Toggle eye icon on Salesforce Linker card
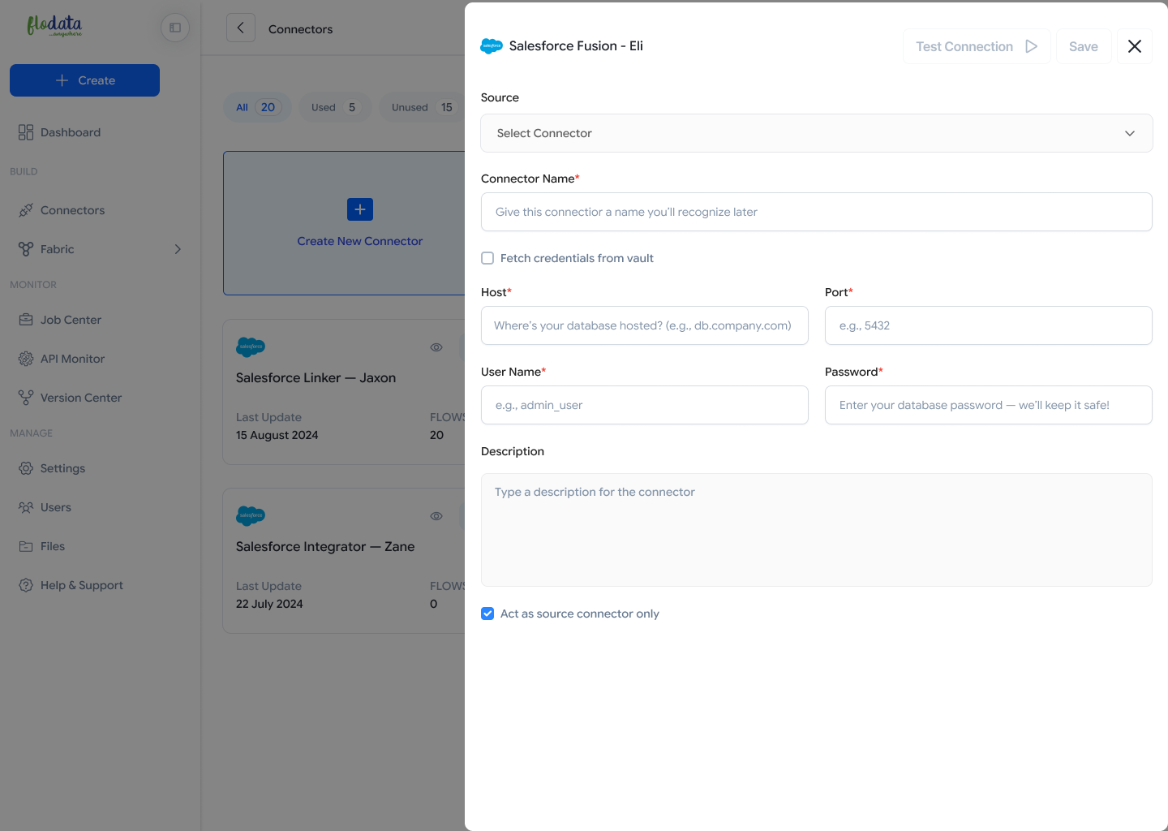Image resolution: width=1168 pixels, height=831 pixels. [x=436, y=347]
